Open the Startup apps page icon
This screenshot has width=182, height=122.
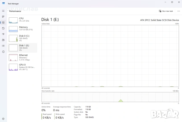(x=3, y=34)
